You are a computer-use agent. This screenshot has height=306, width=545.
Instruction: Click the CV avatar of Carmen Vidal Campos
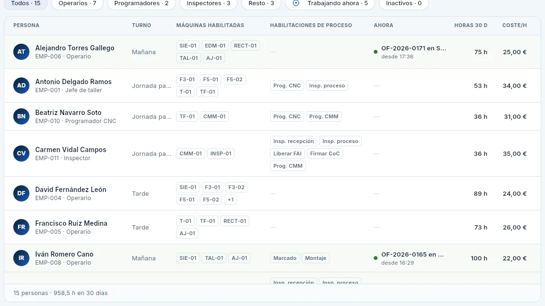click(21, 153)
